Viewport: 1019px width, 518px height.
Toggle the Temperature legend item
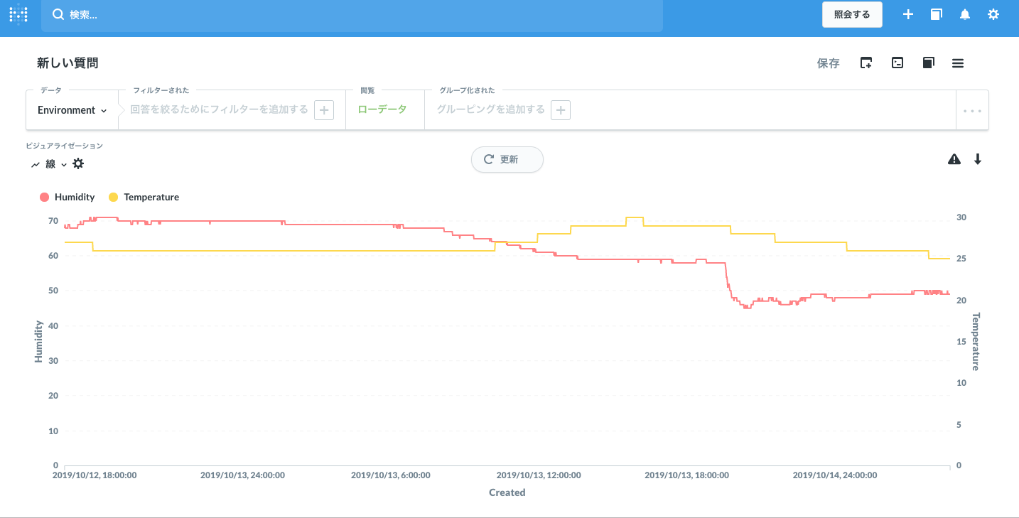(x=144, y=197)
